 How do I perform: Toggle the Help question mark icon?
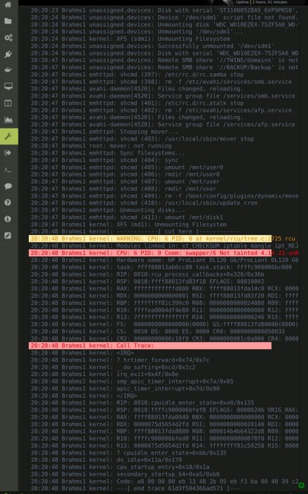(8, 203)
